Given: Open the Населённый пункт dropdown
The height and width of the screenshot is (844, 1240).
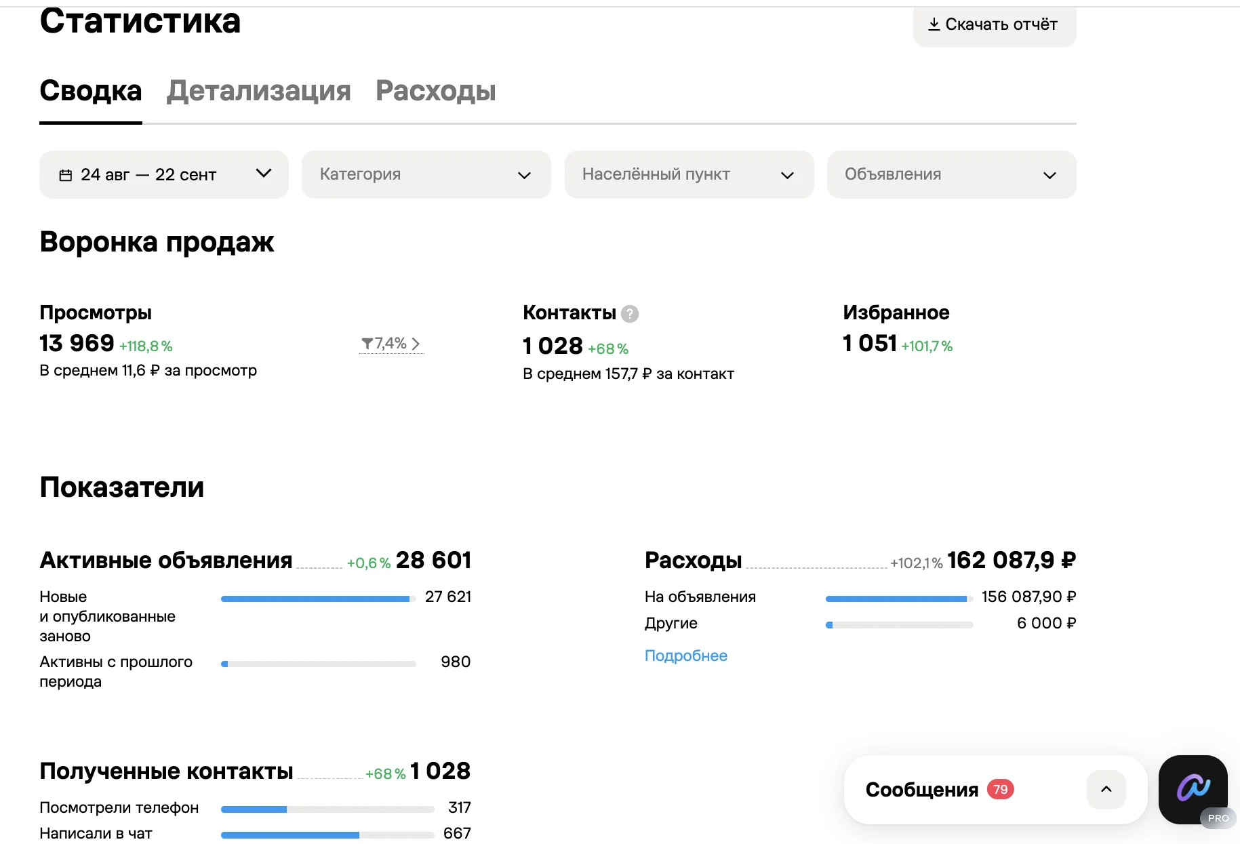Looking at the screenshot, I should tap(689, 174).
